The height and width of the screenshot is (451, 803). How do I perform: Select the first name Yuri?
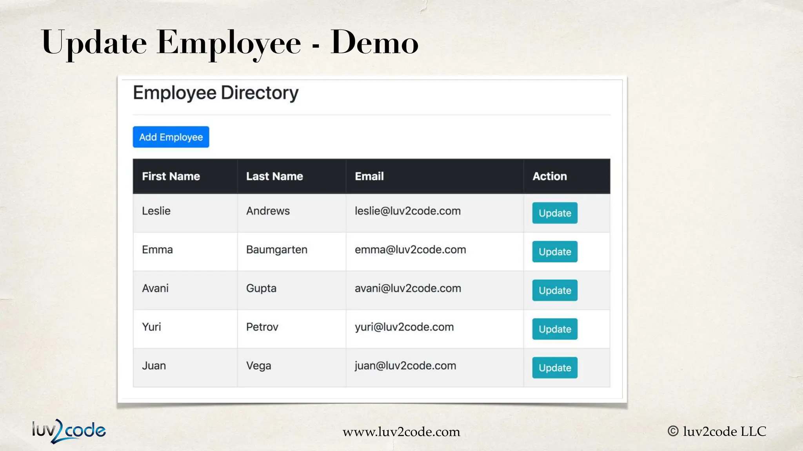click(151, 327)
